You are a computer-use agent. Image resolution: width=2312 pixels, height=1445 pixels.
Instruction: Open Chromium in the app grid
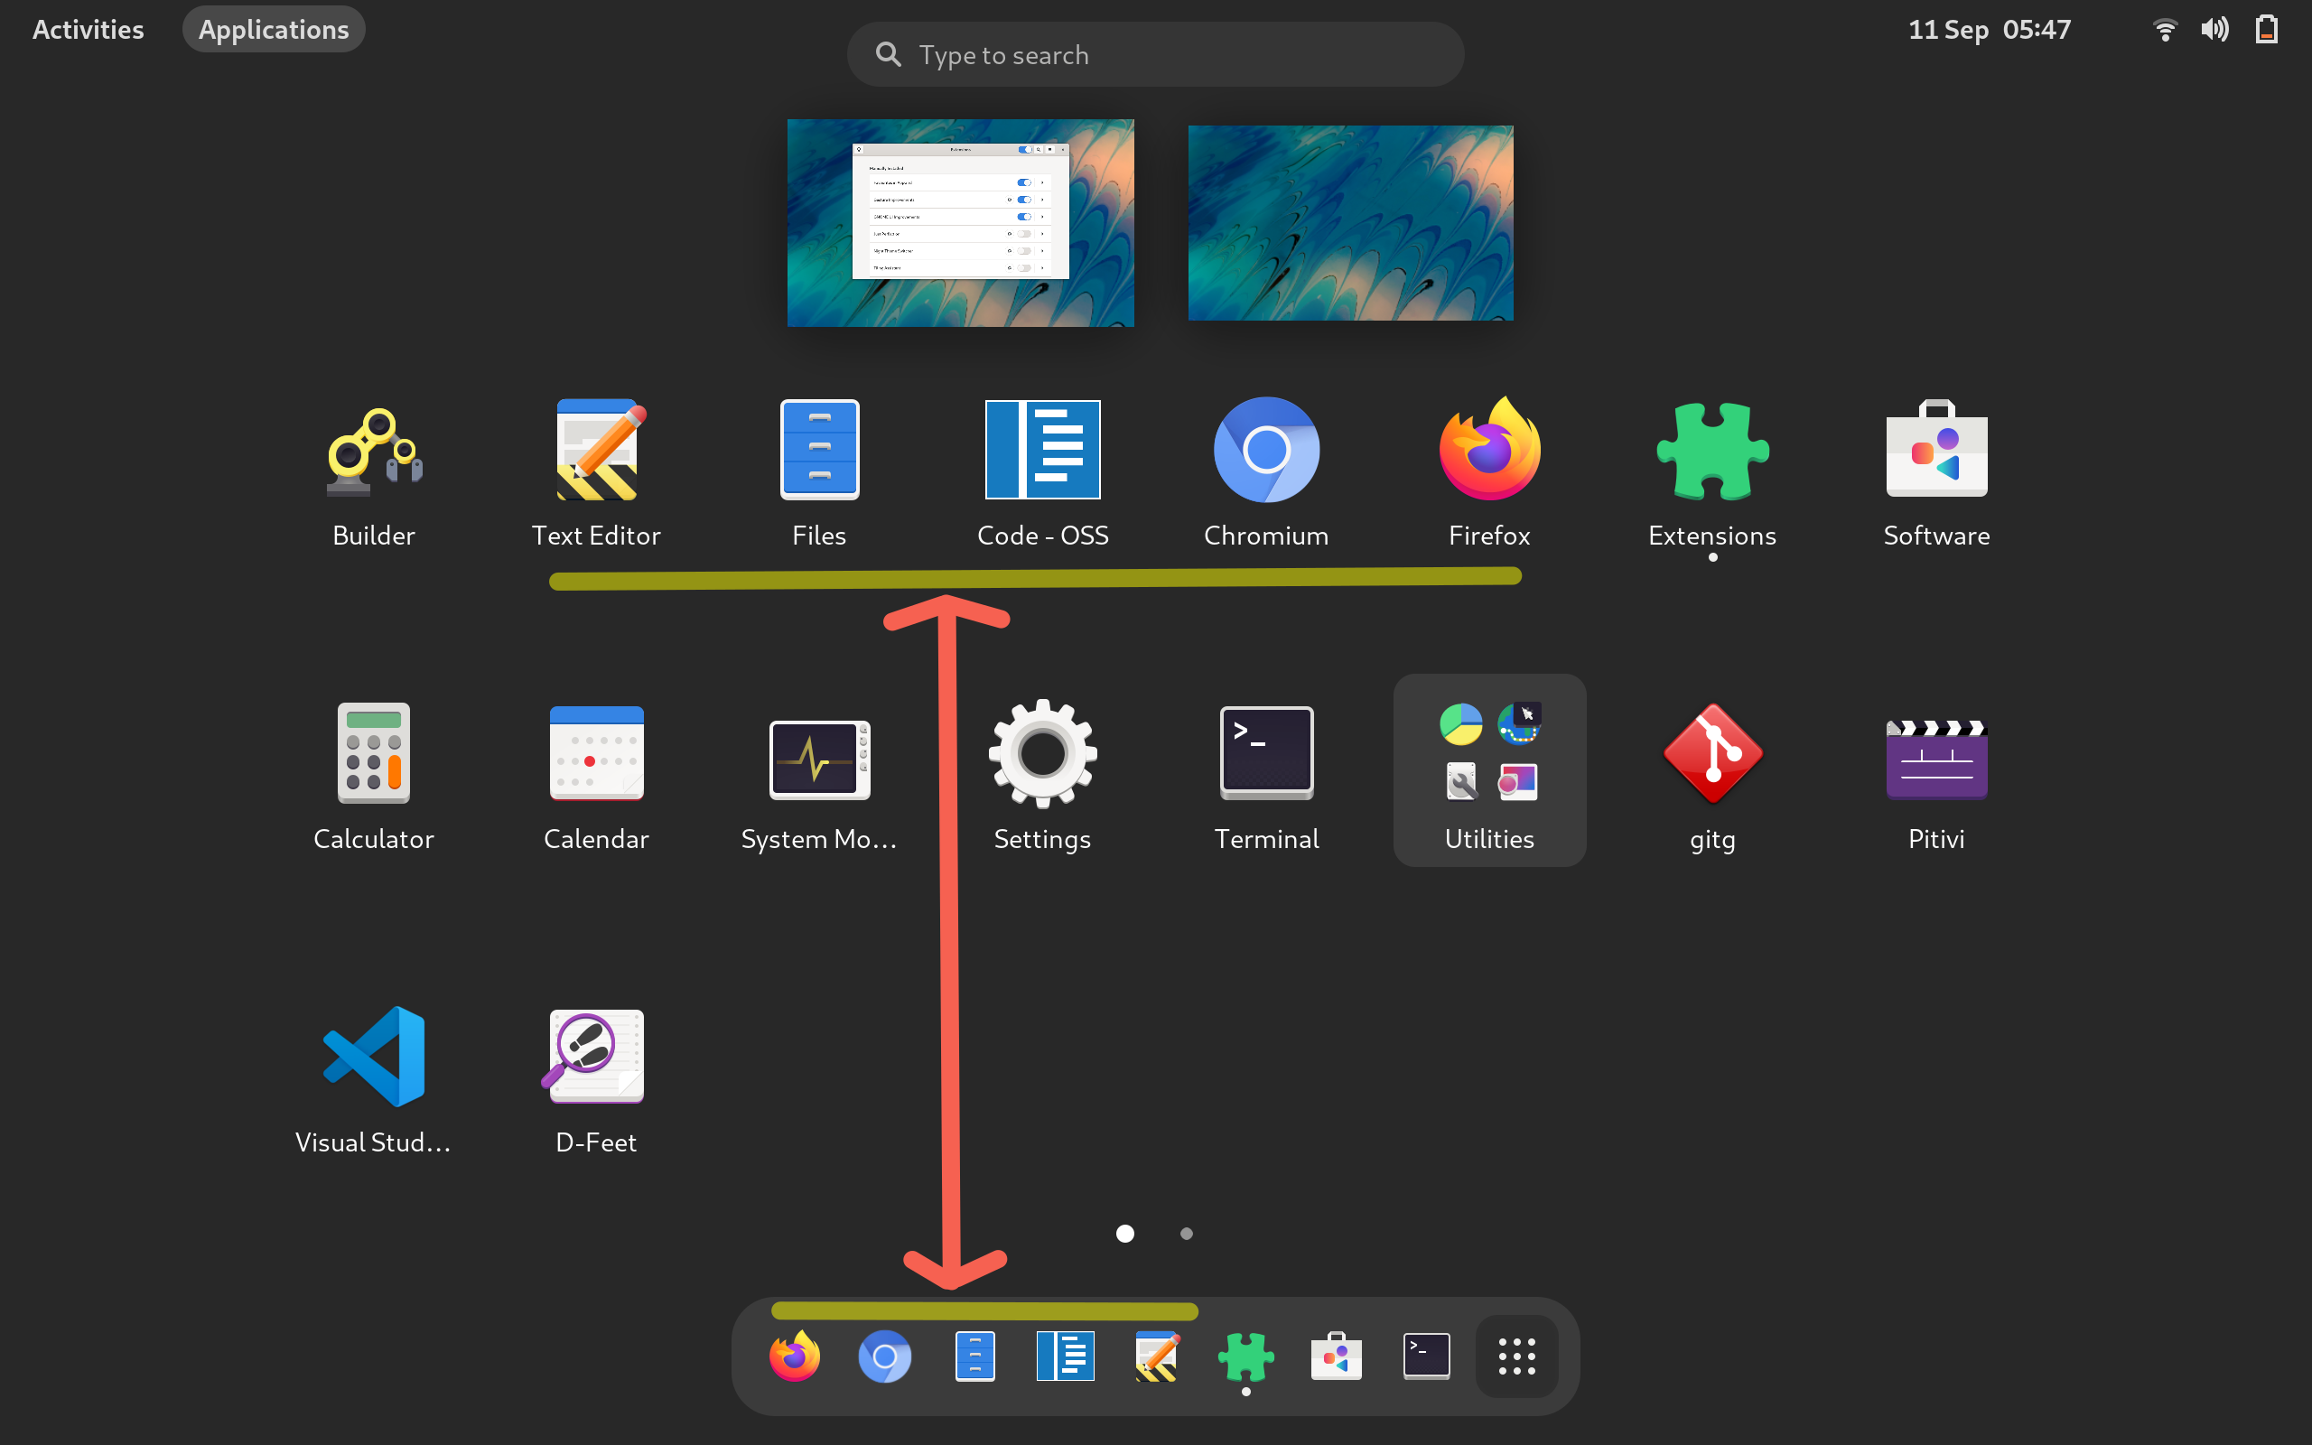coord(1266,473)
